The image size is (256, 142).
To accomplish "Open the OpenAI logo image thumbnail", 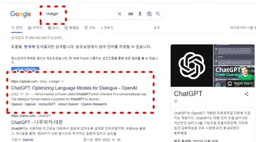I will (x=192, y=66).
